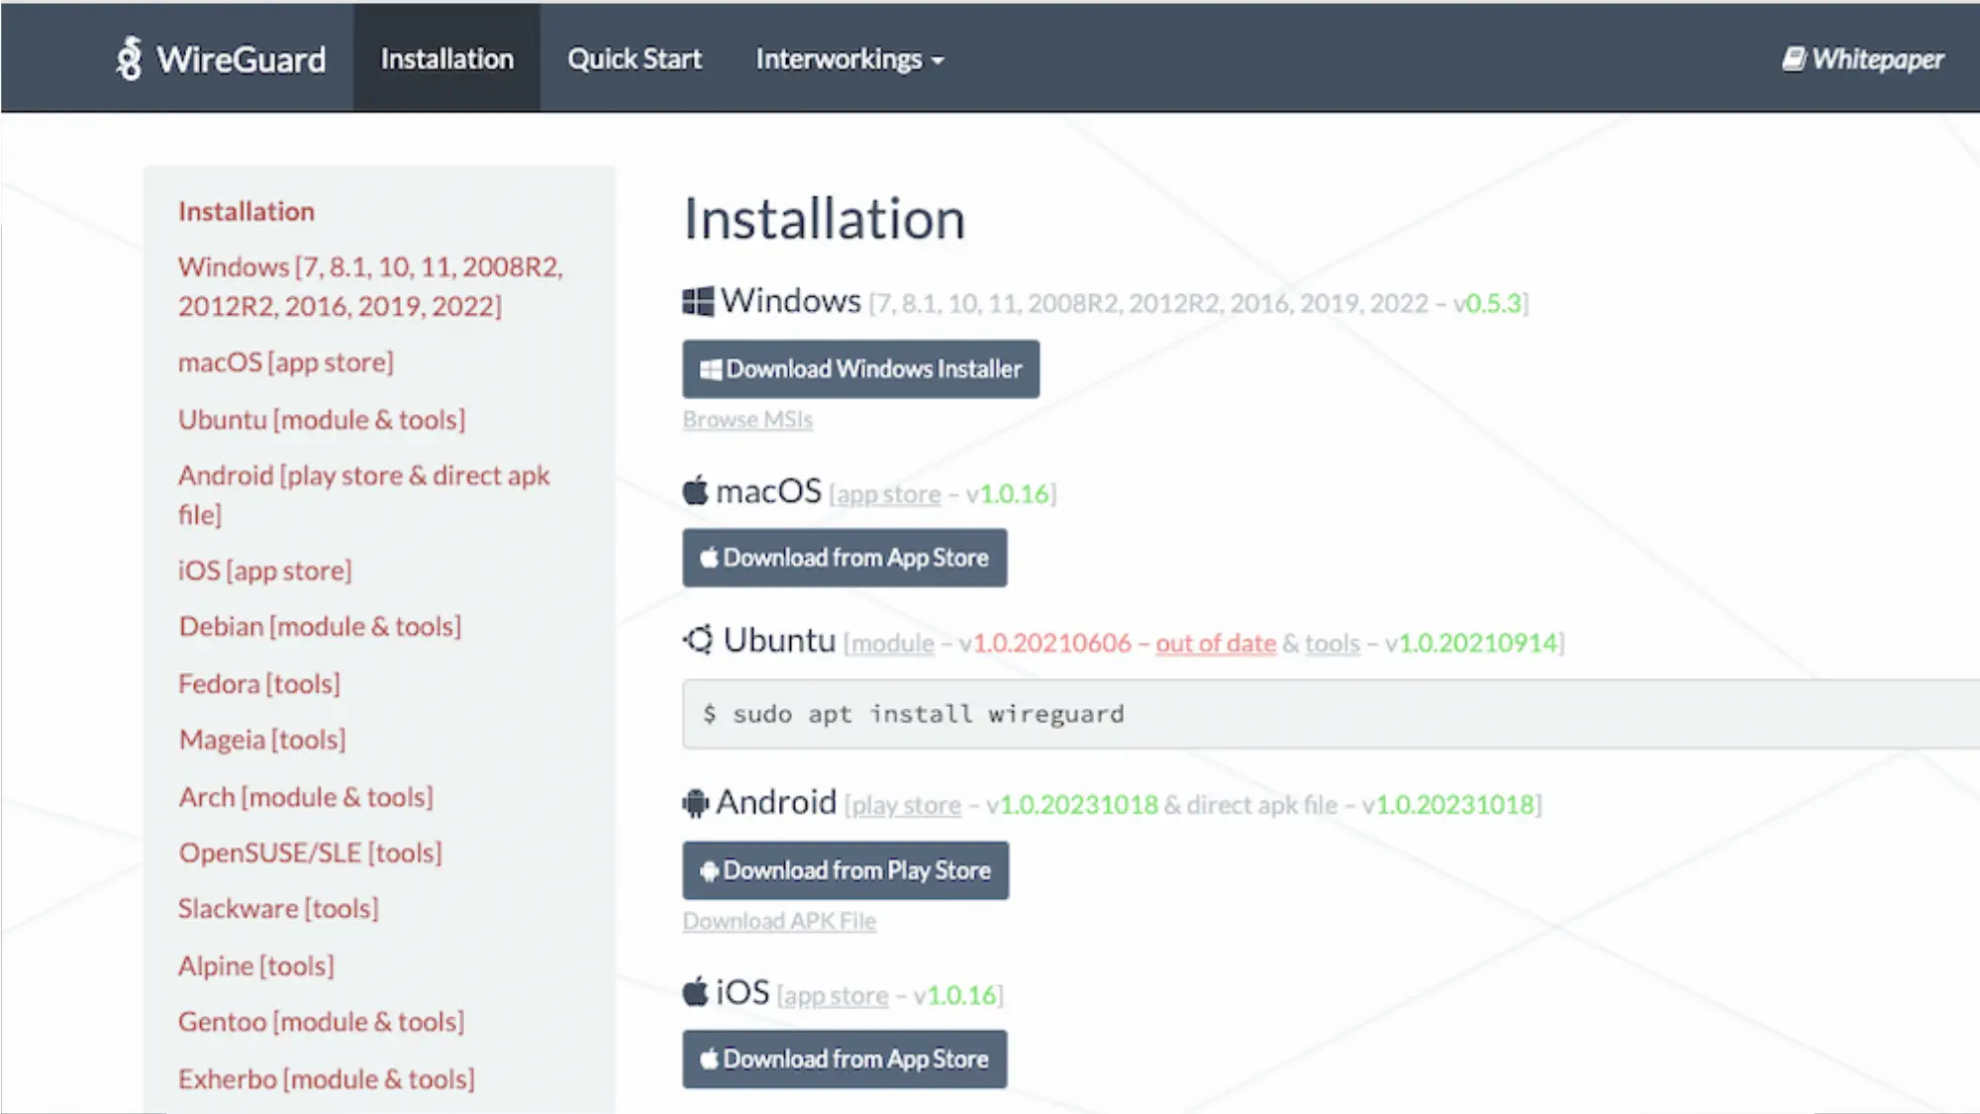This screenshot has width=1980, height=1114.
Task: Open the Interworkings dropdown menu
Action: coord(848,59)
